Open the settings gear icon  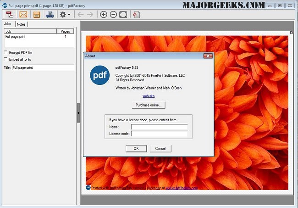click(63, 14)
